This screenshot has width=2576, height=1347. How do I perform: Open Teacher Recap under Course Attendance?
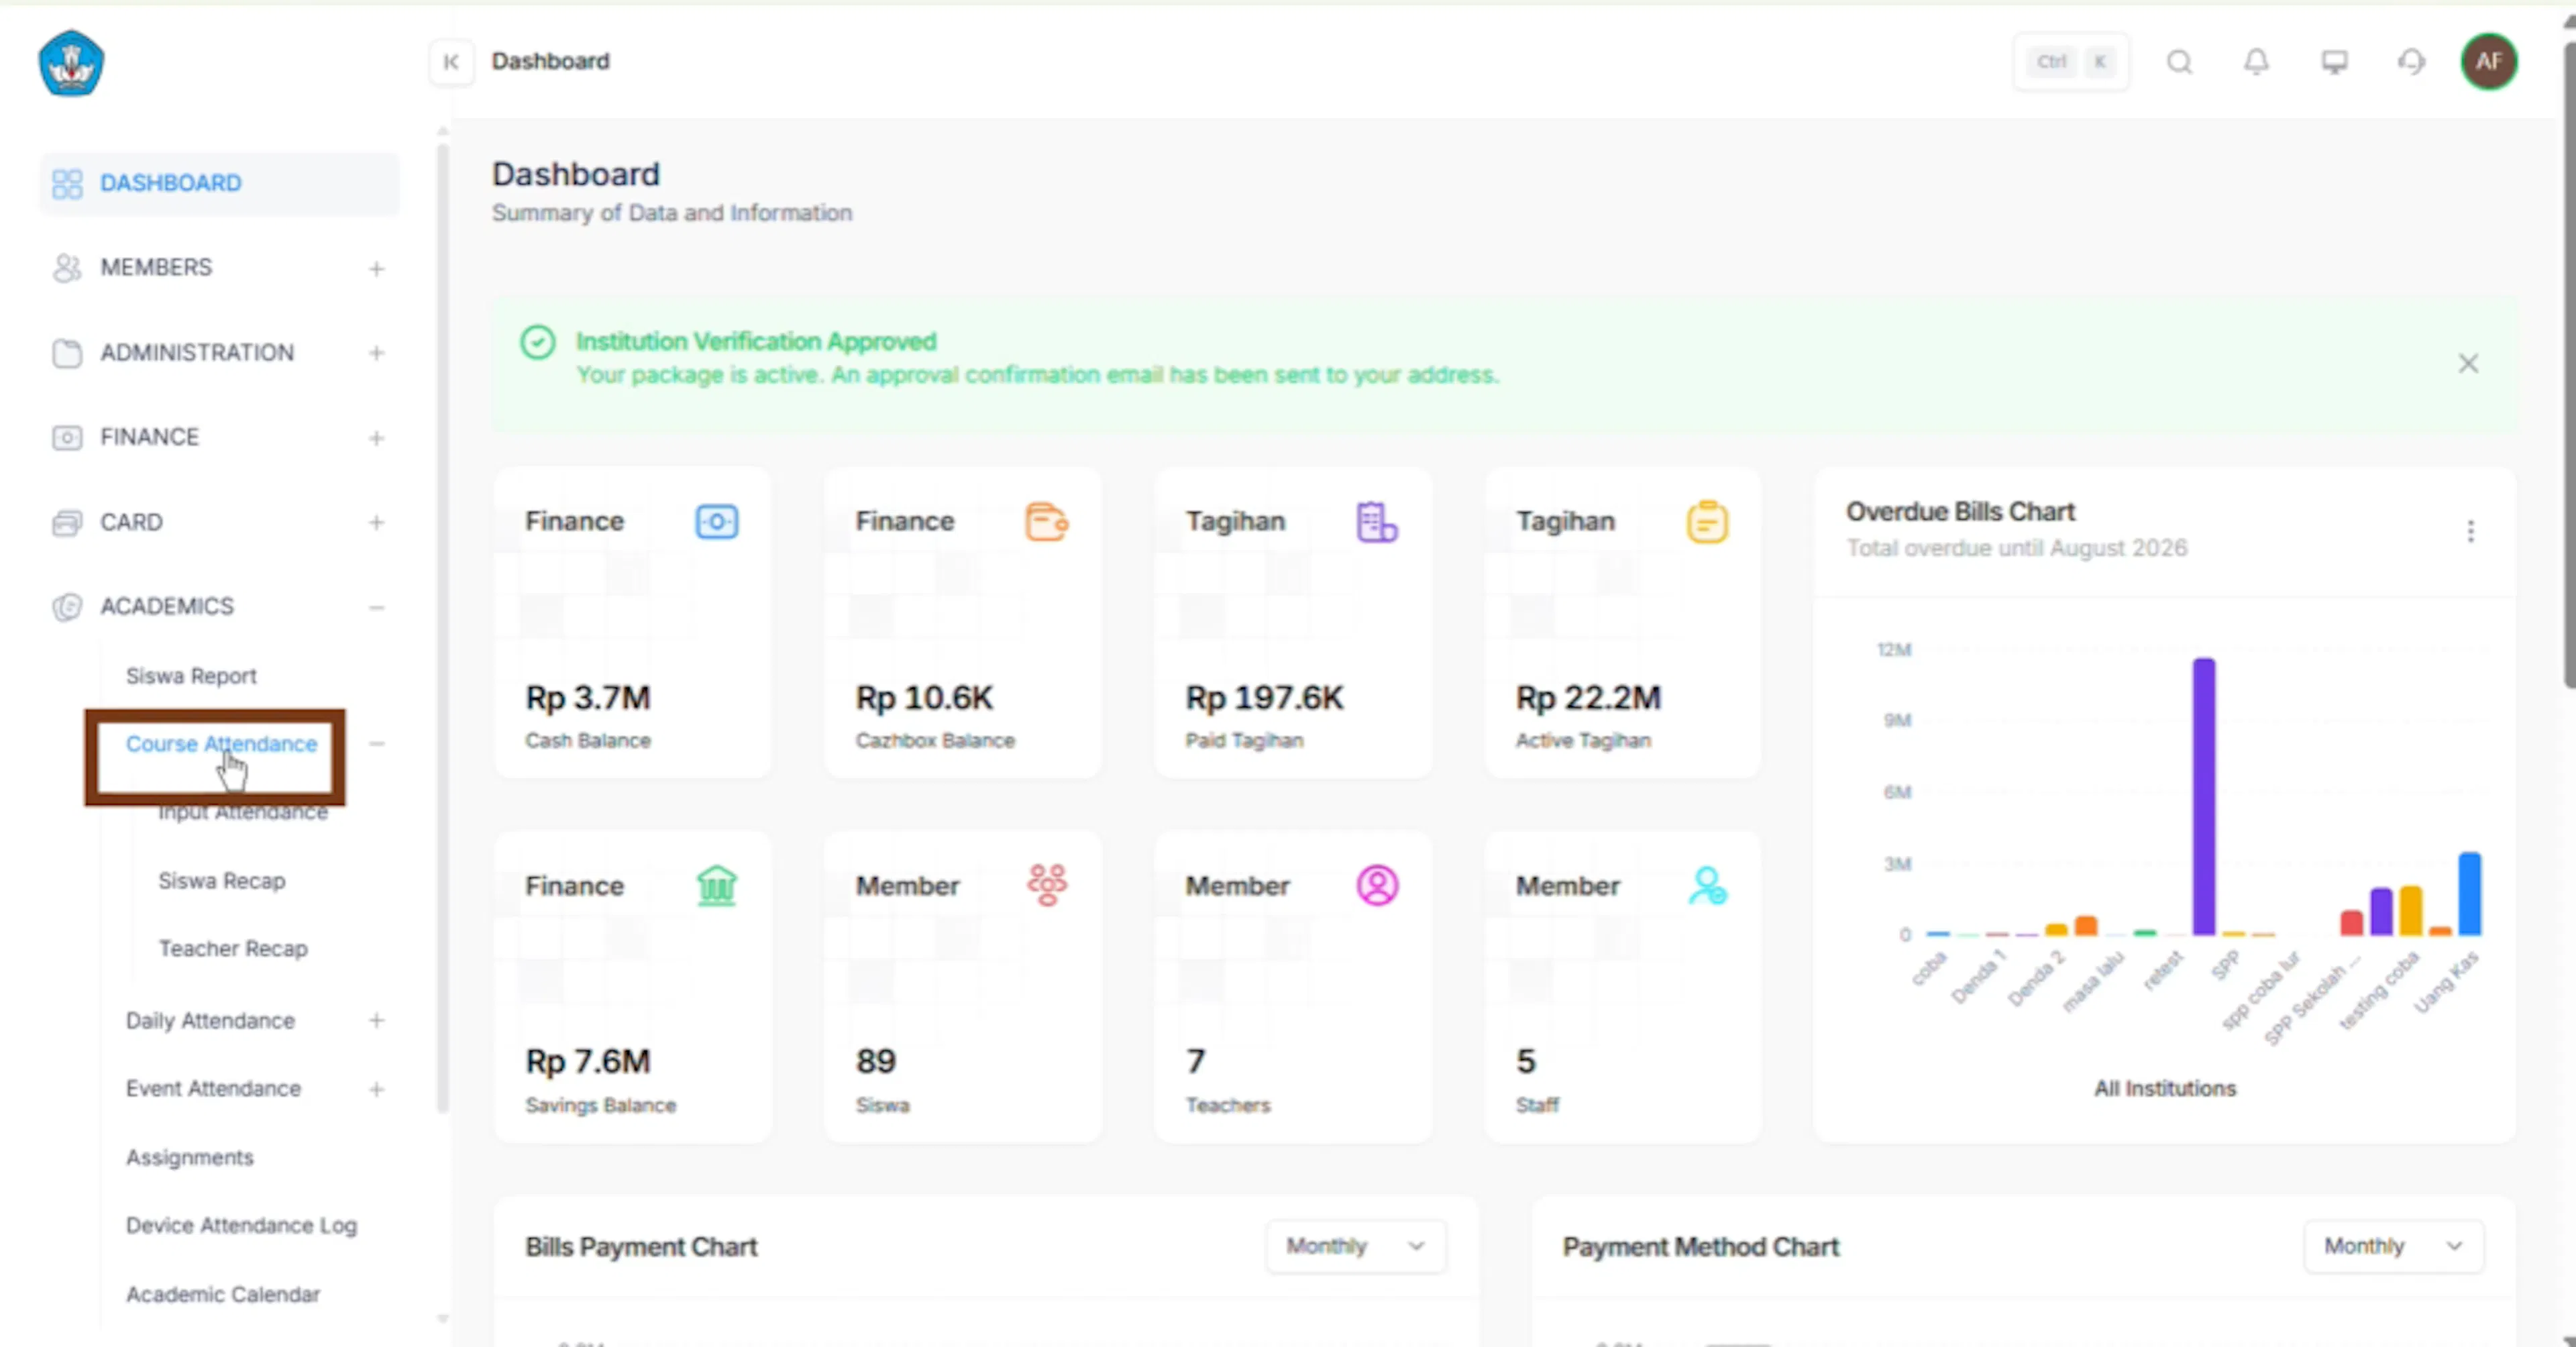[x=233, y=948]
